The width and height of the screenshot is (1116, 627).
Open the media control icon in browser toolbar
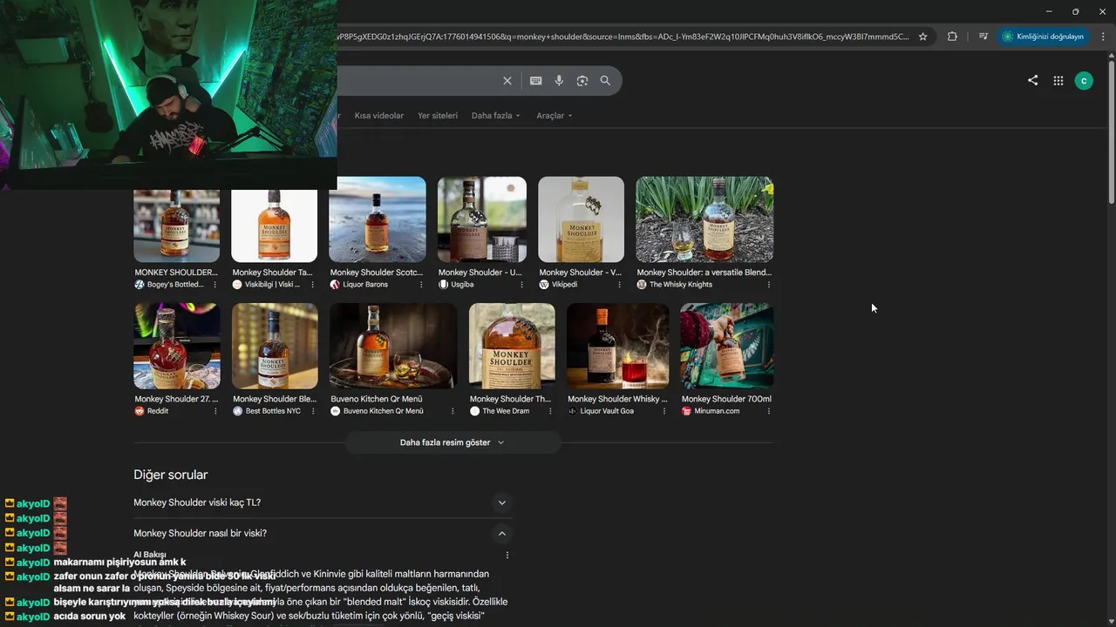pos(983,37)
